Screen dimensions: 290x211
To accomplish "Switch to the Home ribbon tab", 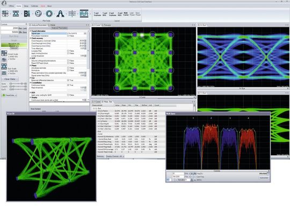I will pyautogui.click(x=19, y=6).
